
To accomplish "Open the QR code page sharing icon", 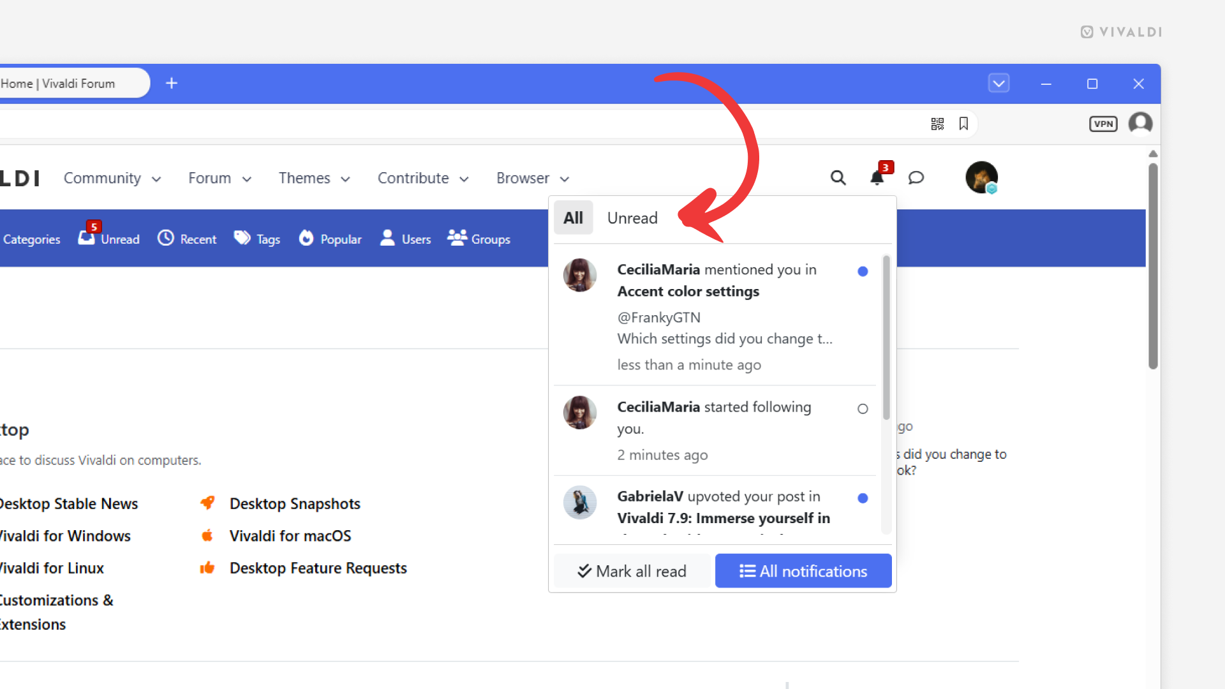I will point(938,123).
